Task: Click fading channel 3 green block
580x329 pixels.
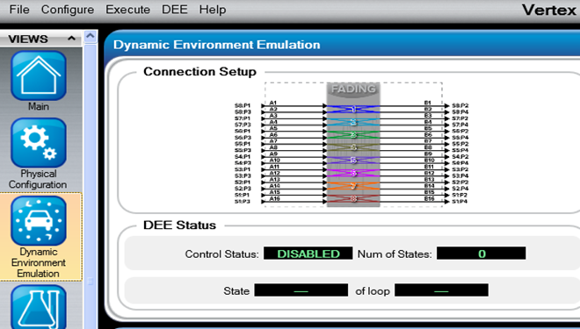Action: point(353,135)
